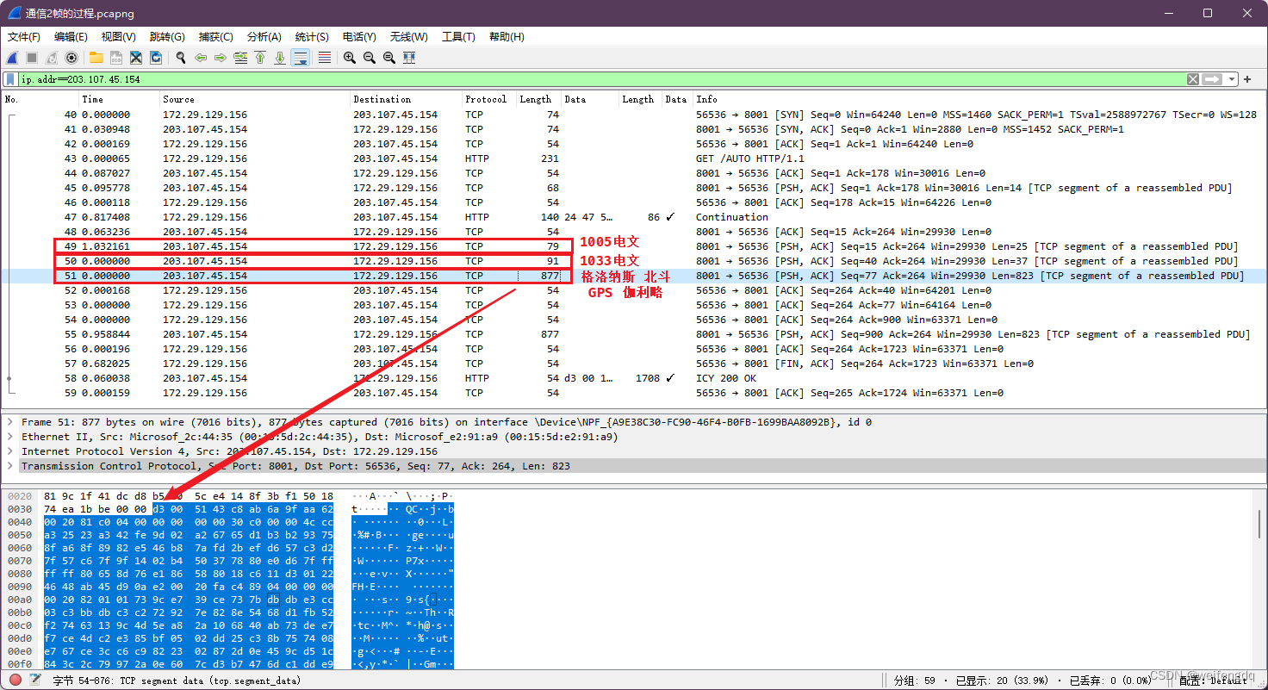
Task: Open the filter history dropdown arrow
Action: point(1231,79)
